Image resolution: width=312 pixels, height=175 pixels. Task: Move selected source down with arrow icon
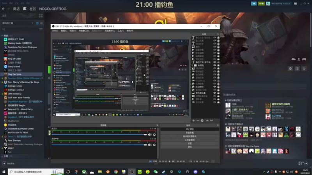coord(211,121)
